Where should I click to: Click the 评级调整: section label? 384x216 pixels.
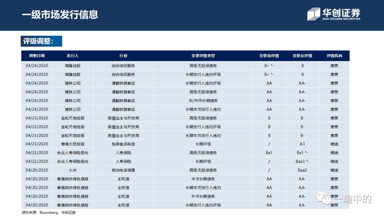[x=41, y=41]
